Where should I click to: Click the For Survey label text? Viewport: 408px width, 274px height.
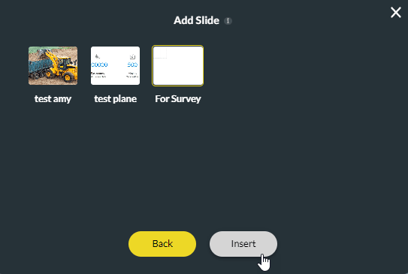click(x=178, y=99)
